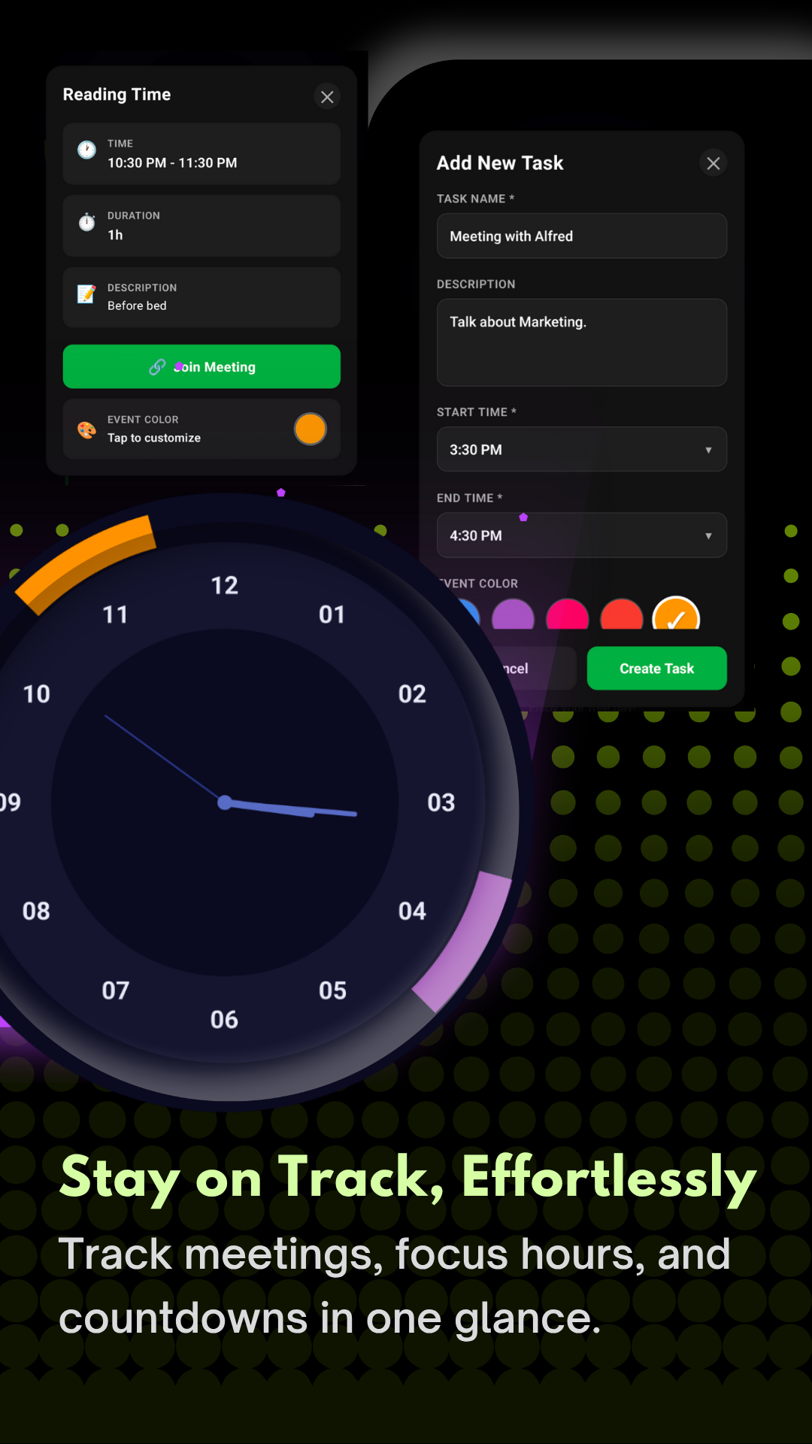Image resolution: width=812 pixels, height=1444 pixels.
Task: Click the 03 on the clock face
Action: click(441, 802)
